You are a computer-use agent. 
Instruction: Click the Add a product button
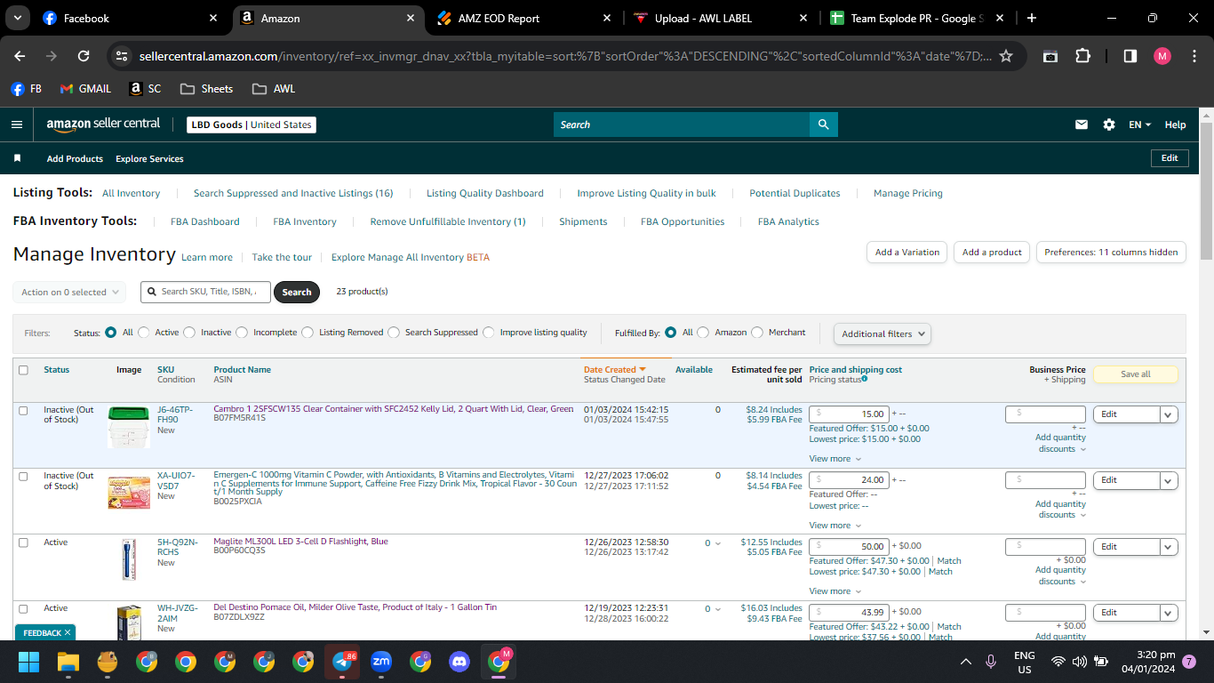pyautogui.click(x=992, y=253)
